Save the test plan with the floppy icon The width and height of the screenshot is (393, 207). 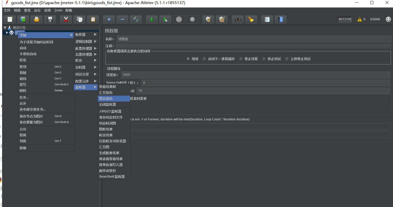(x=50, y=19)
